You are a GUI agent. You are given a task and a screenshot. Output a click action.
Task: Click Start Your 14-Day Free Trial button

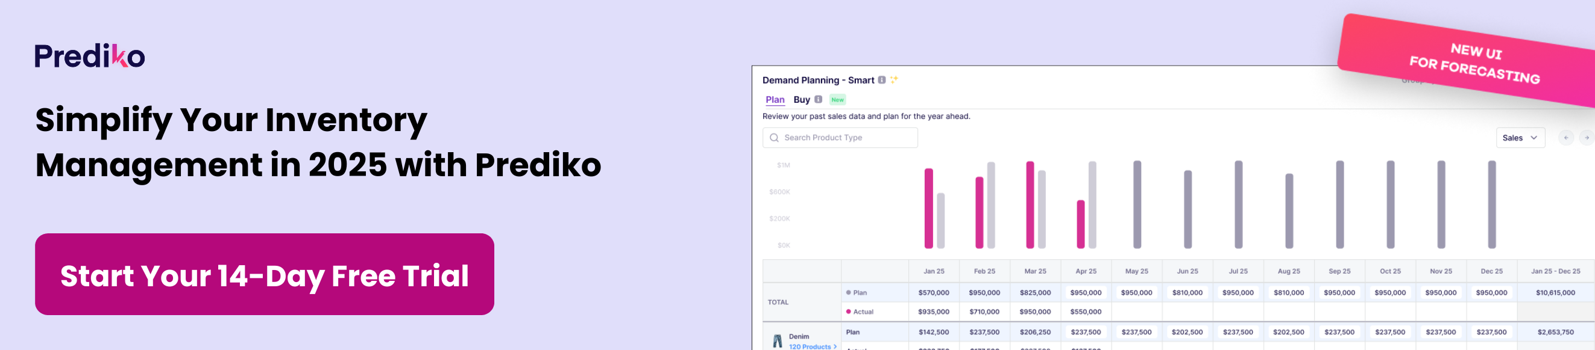point(265,274)
